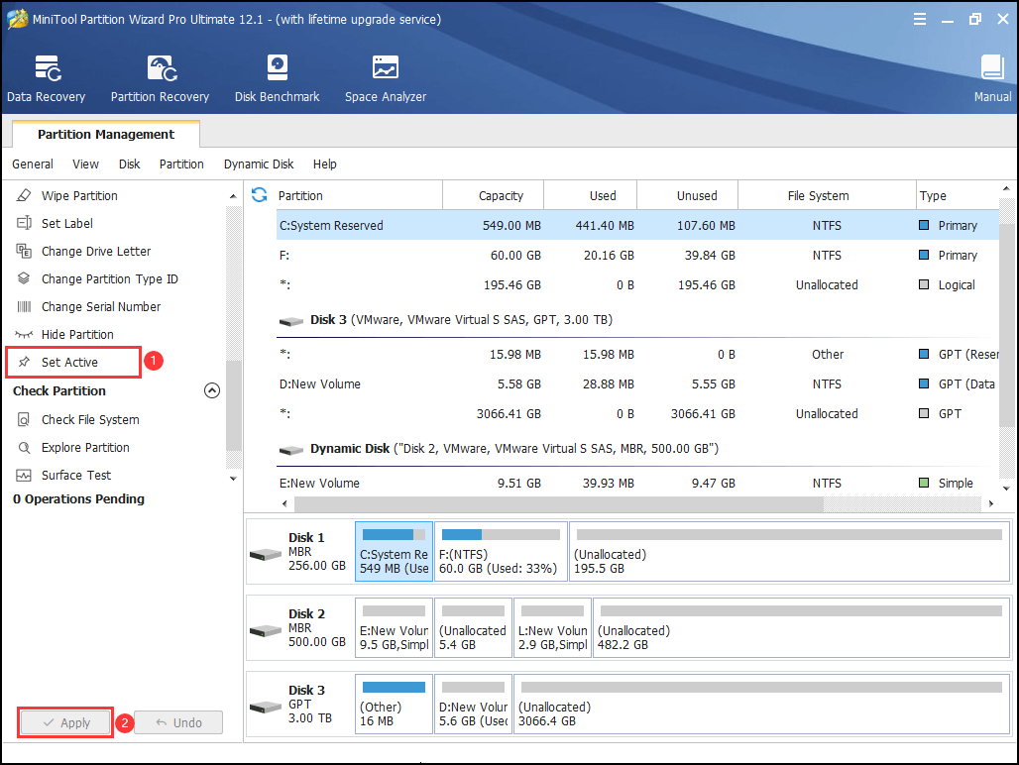Select L:New Volume block on Disk 2 map
The height and width of the screenshot is (765, 1019).
click(x=552, y=628)
